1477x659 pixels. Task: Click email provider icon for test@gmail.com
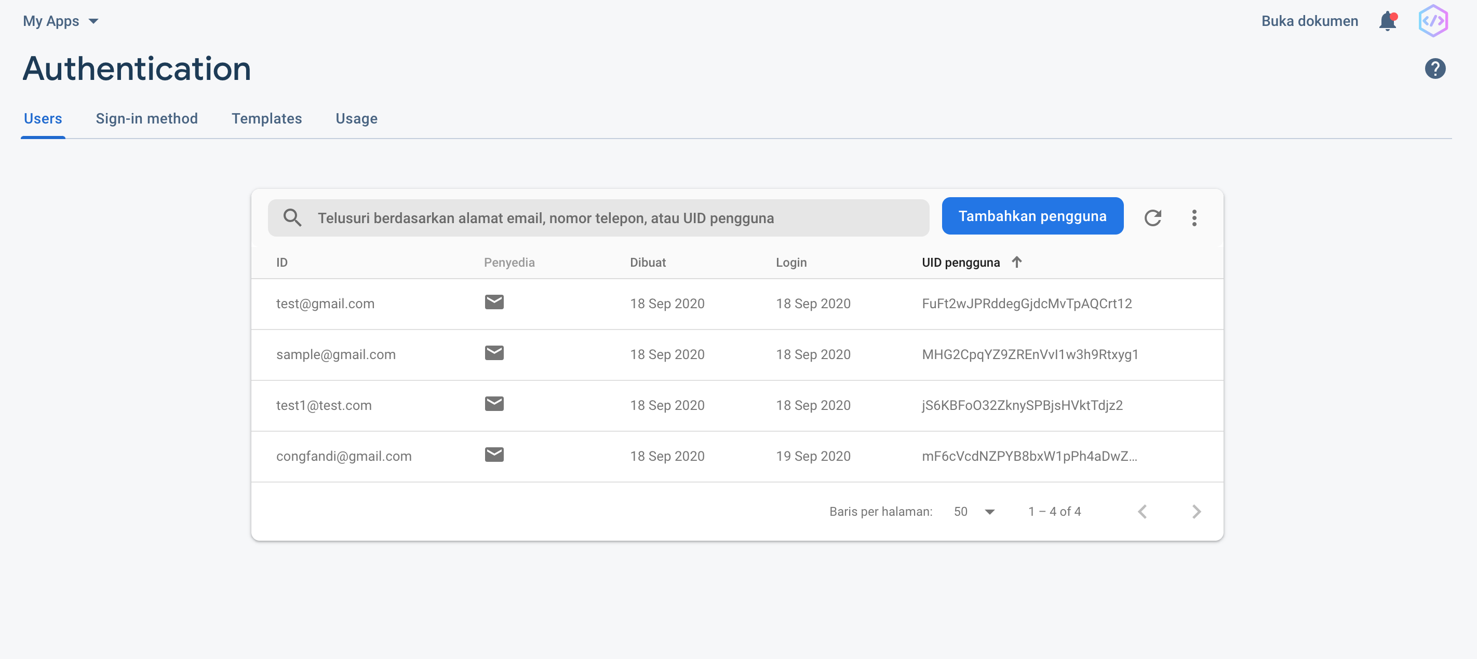tap(494, 302)
